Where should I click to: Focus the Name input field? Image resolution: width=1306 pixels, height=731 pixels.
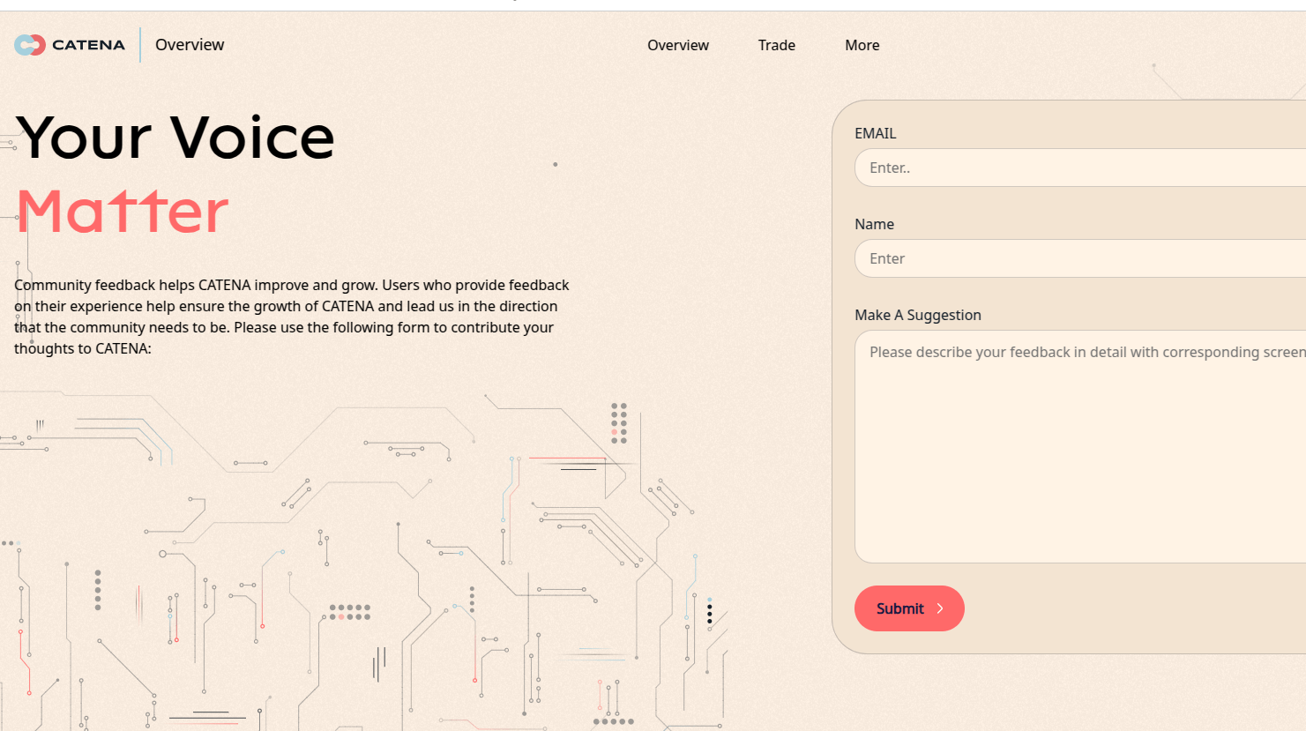(1080, 258)
